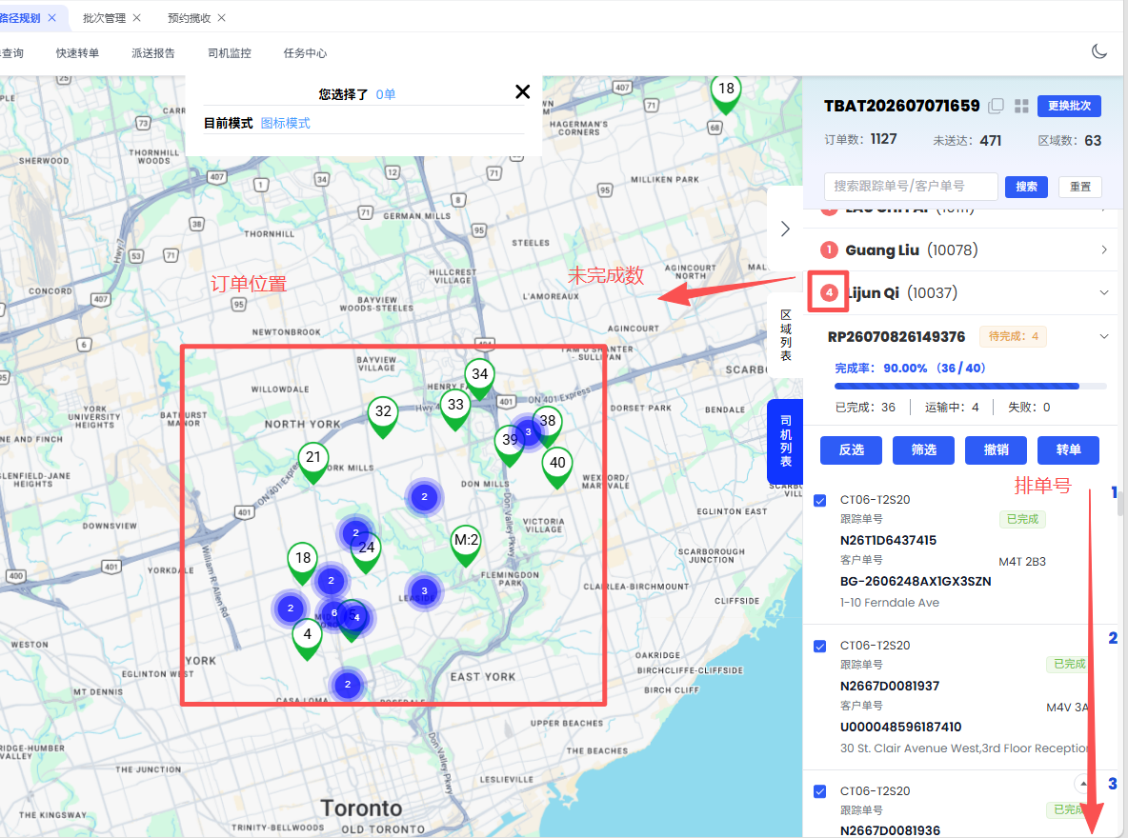Screen dimensions: 1128x838
Task: Uncheck order N26T1D6437415 checkbox
Action: pyautogui.click(x=819, y=501)
